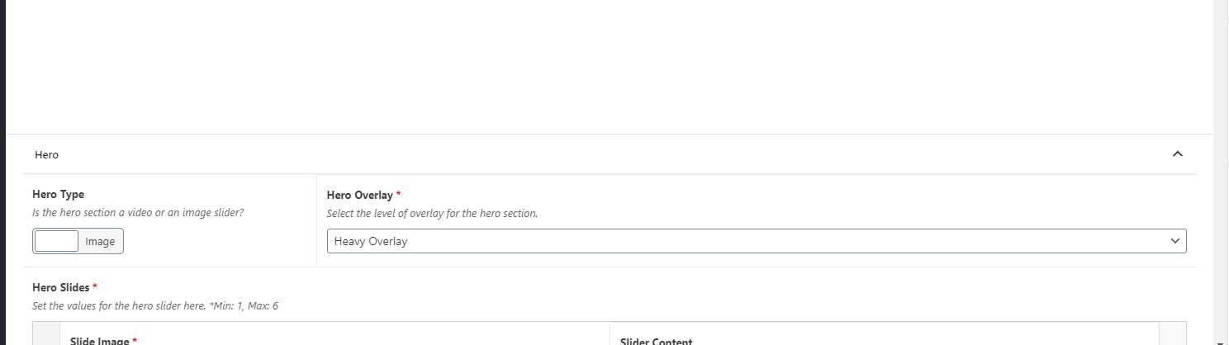This screenshot has height=345, width=1229.
Task: Click the vertical page scrollbar track
Action: pos(1221,165)
